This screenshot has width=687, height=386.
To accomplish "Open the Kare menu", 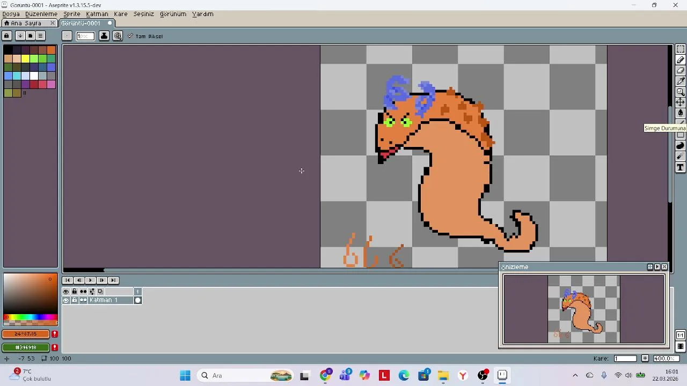I will coord(121,14).
